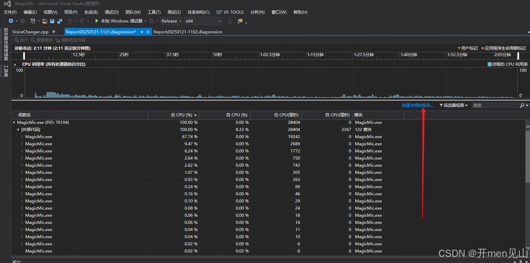Image resolution: width=530 pixels, height=263 pixels.
Task: Switch to the VoiceChanger.cpp tab
Action: click(30, 32)
